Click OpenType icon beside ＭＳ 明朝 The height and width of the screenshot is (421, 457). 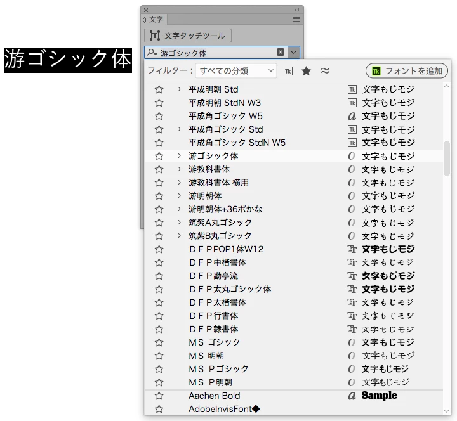pos(352,356)
